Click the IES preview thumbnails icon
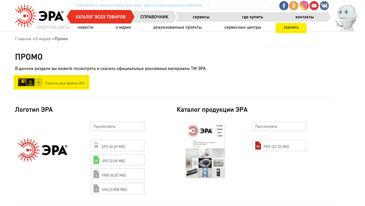 click(x=30, y=82)
